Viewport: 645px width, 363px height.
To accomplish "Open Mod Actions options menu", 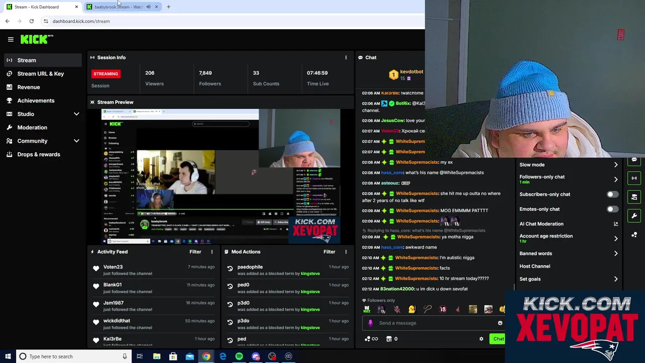I will tap(346, 252).
